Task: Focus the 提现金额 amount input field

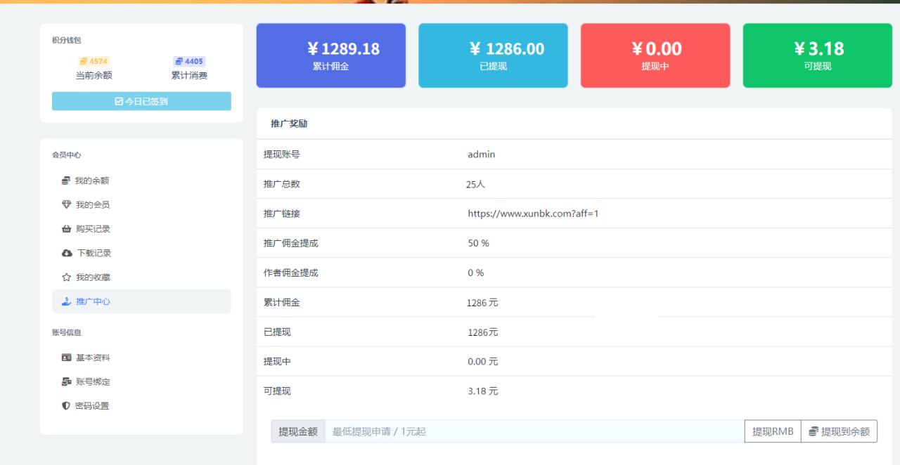Action: (534, 431)
